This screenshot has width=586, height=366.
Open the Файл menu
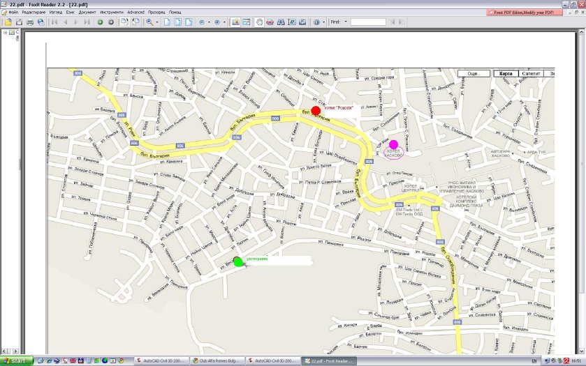click(13, 13)
